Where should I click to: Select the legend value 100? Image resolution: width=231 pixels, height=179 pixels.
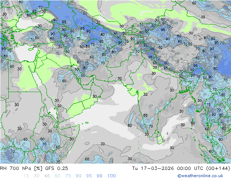(111, 176)
